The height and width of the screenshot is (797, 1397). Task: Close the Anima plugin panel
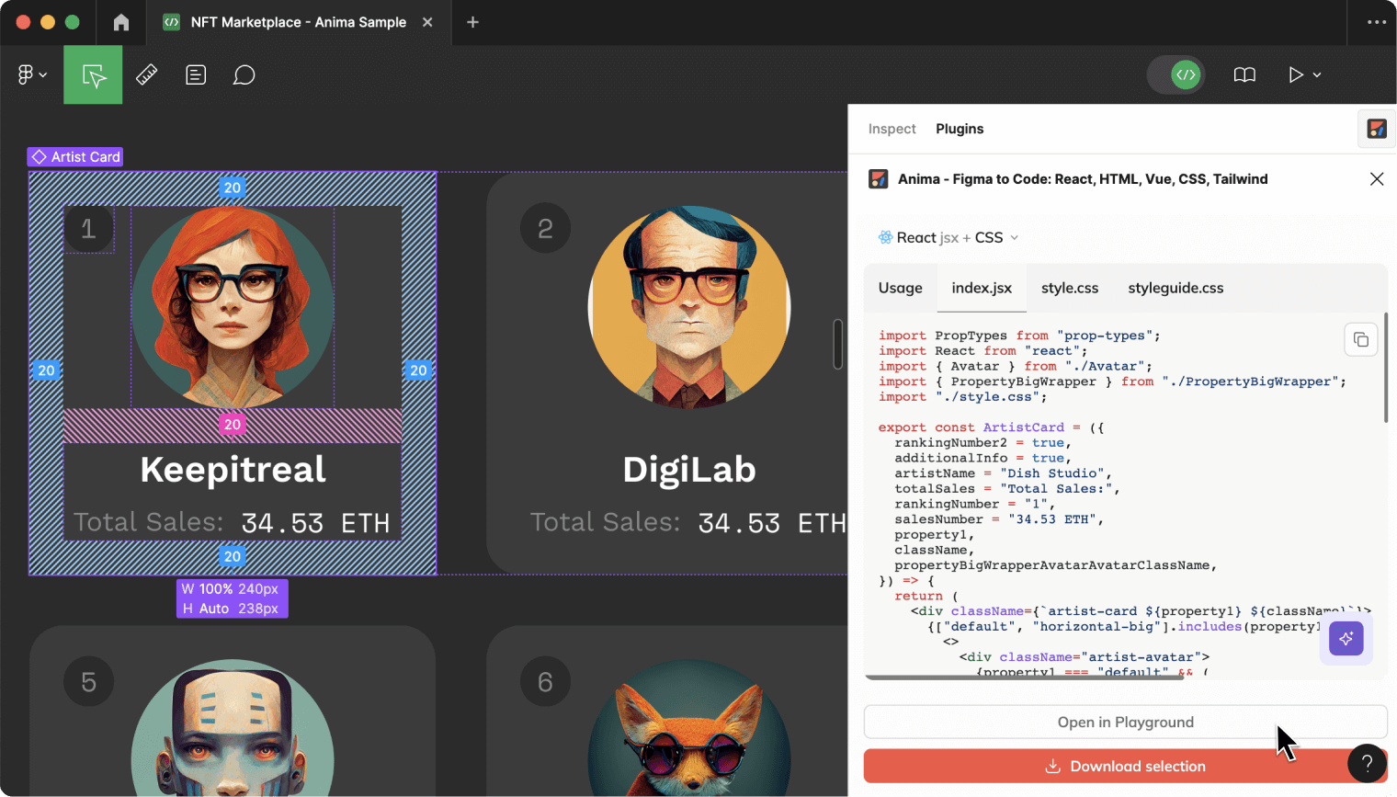tap(1376, 179)
